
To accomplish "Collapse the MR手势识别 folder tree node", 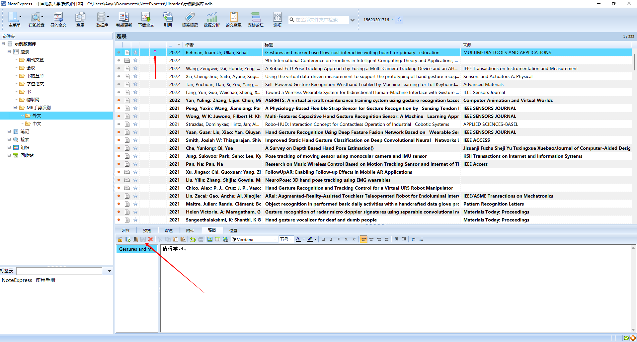I will click(15, 108).
